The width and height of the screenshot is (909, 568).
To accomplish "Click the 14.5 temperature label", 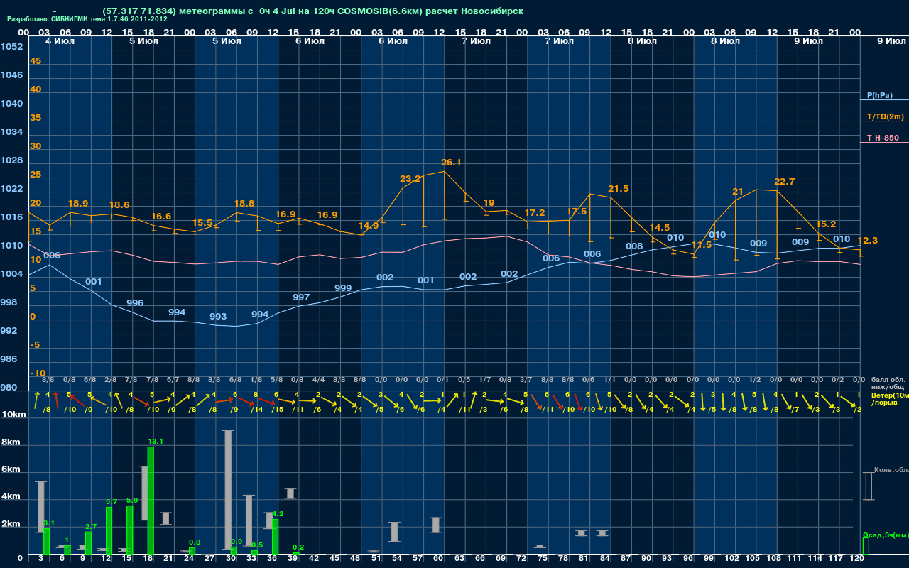I will (x=660, y=228).
